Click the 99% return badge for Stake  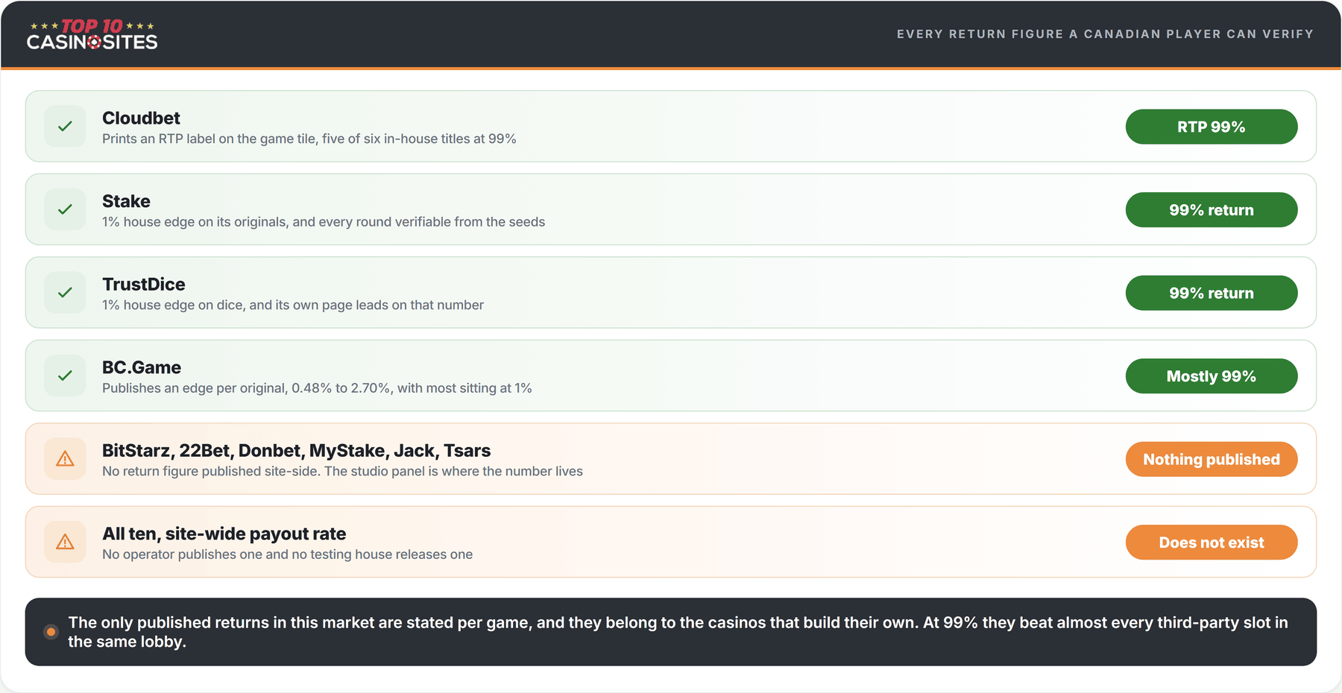pos(1212,209)
